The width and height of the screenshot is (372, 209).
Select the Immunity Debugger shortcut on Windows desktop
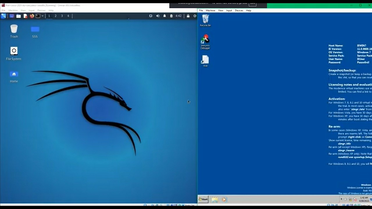pyautogui.click(x=205, y=42)
